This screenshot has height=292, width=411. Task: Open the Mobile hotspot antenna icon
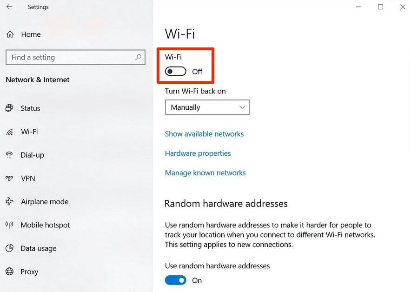click(x=9, y=225)
